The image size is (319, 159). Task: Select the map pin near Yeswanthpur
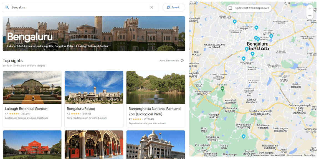[x=235, y=22]
